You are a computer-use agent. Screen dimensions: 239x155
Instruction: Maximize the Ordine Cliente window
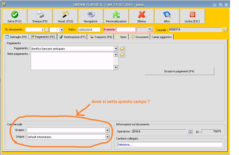[220, 5]
